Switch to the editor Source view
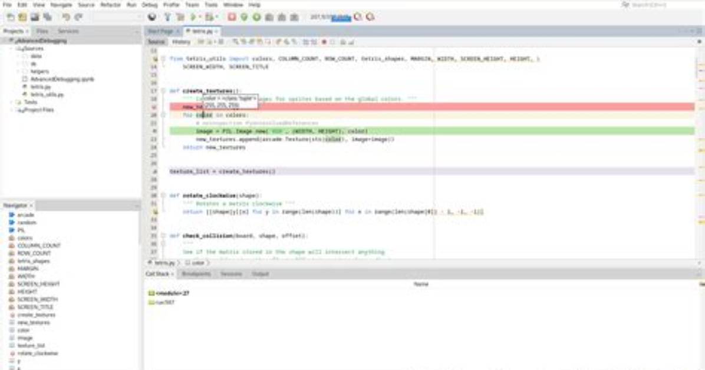705x370 pixels. point(156,42)
